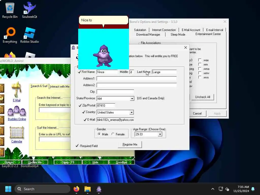Click the First Name input field
The height and width of the screenshot is (195, 260).
pos(107,72)
